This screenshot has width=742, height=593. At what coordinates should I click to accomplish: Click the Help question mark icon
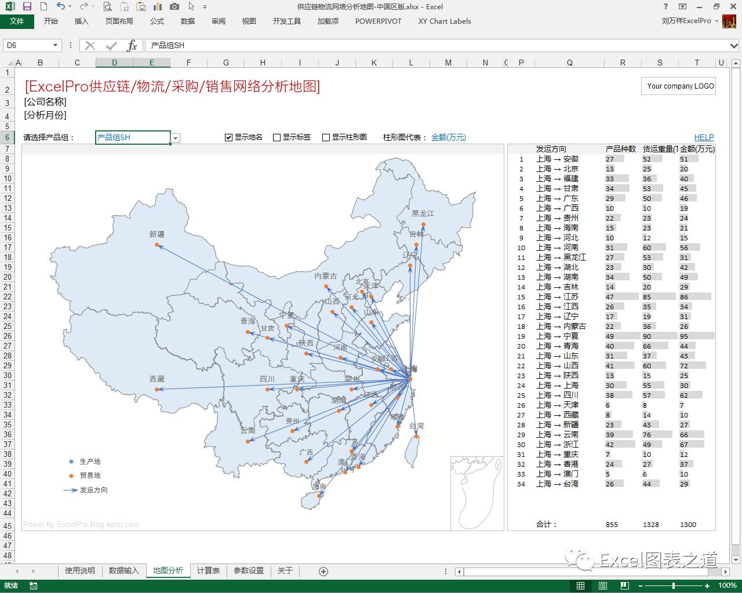[x=665, y=7]
